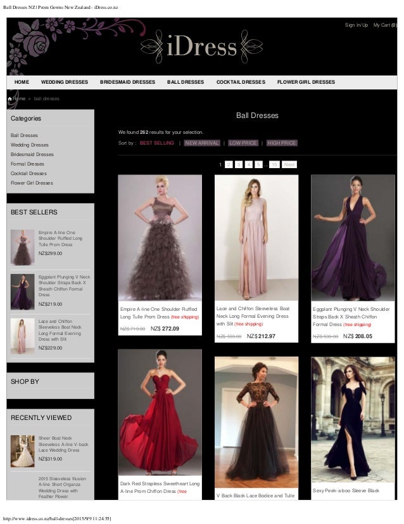Go to results page 15
404x524 pixels.
274,164
